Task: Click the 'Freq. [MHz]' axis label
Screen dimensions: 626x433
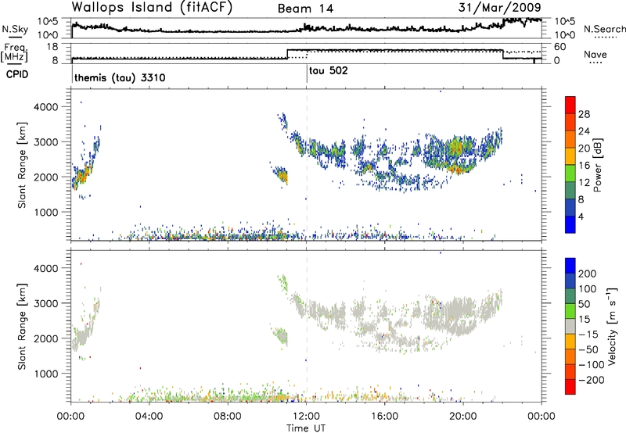Action: pyautogui.click(x=16, y=52)
